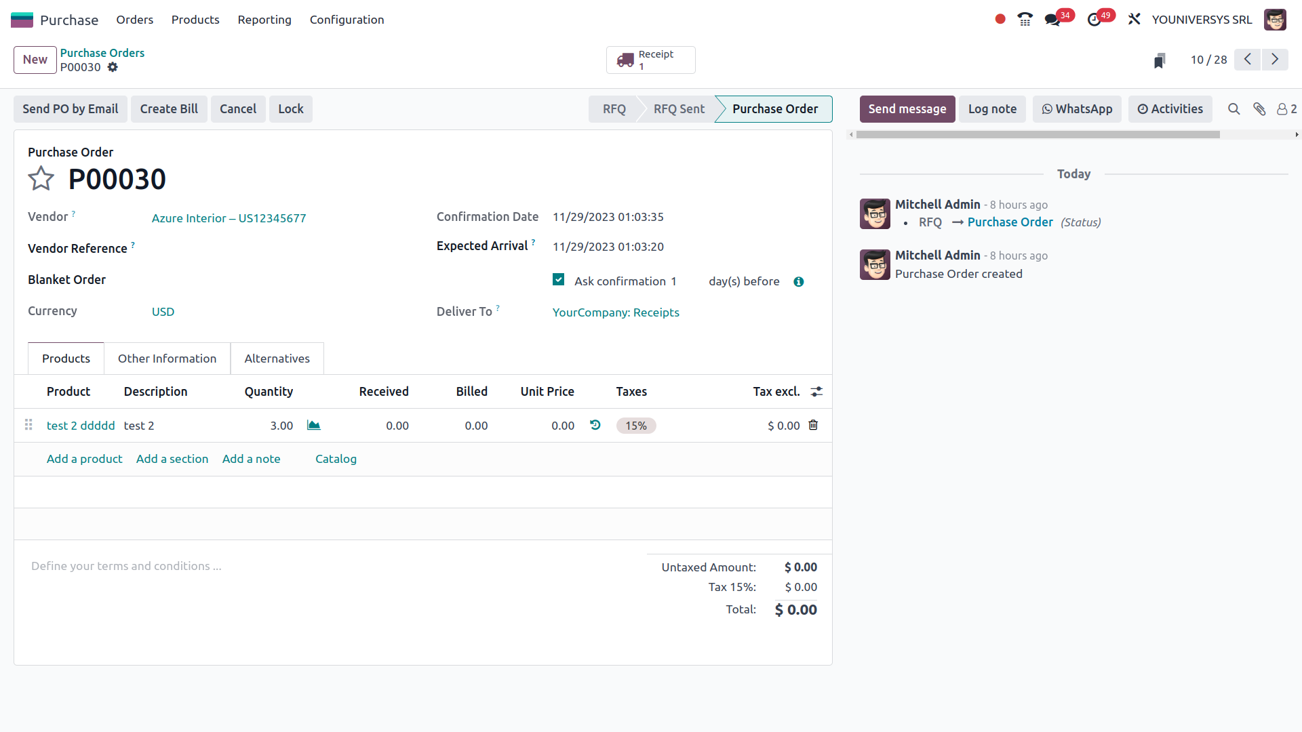This screenshot has width=1302, height=732.
Task: Open the forecast report icon on product line
Action: pos(313,425)
